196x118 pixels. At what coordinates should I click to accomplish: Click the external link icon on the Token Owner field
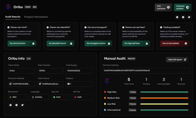(40, 84)
